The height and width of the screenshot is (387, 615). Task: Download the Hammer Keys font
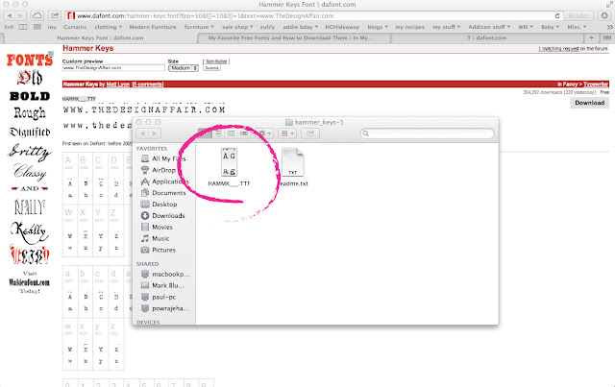click(x=589, y=103)
